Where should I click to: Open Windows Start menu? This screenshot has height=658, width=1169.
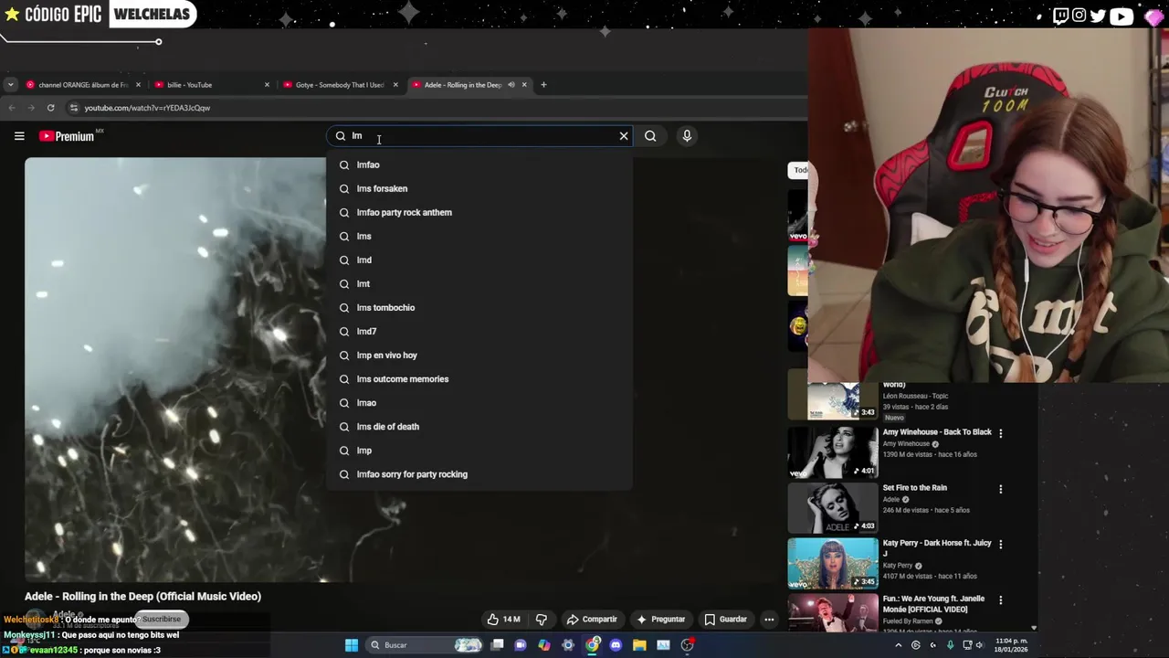point(352,645)
